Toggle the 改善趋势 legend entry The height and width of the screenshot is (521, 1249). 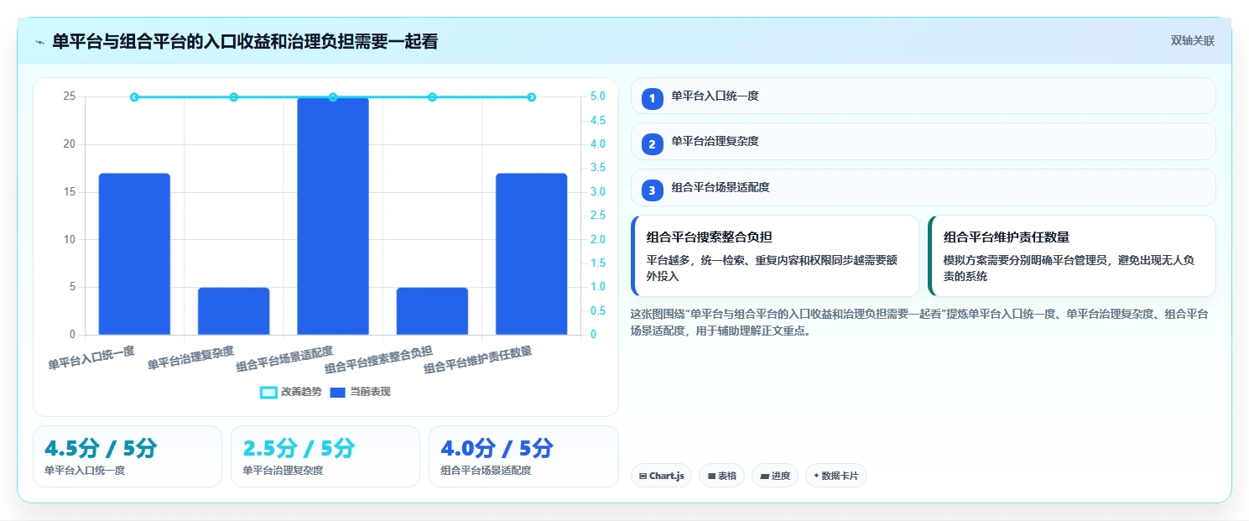(x=290, y=392)
